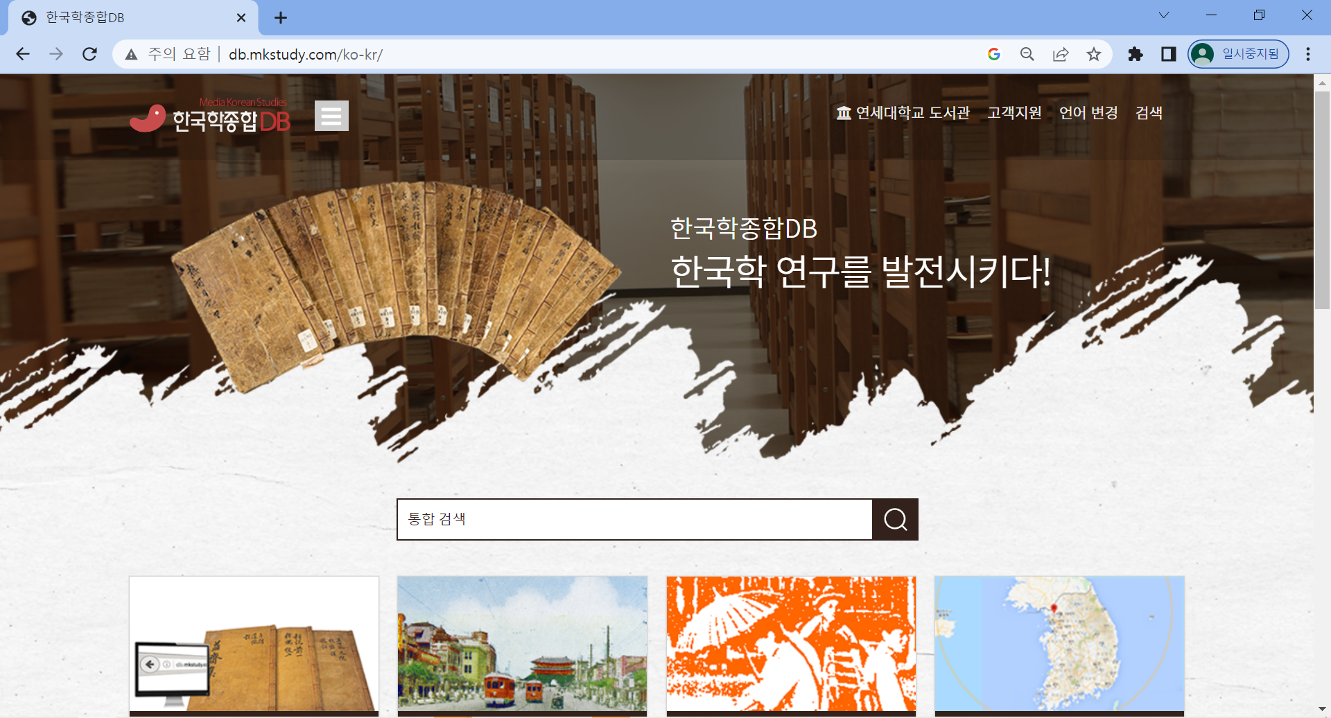Open the tab search dropdown chevron
The width and height of the screenshot is (1331, 718).
1164,15
